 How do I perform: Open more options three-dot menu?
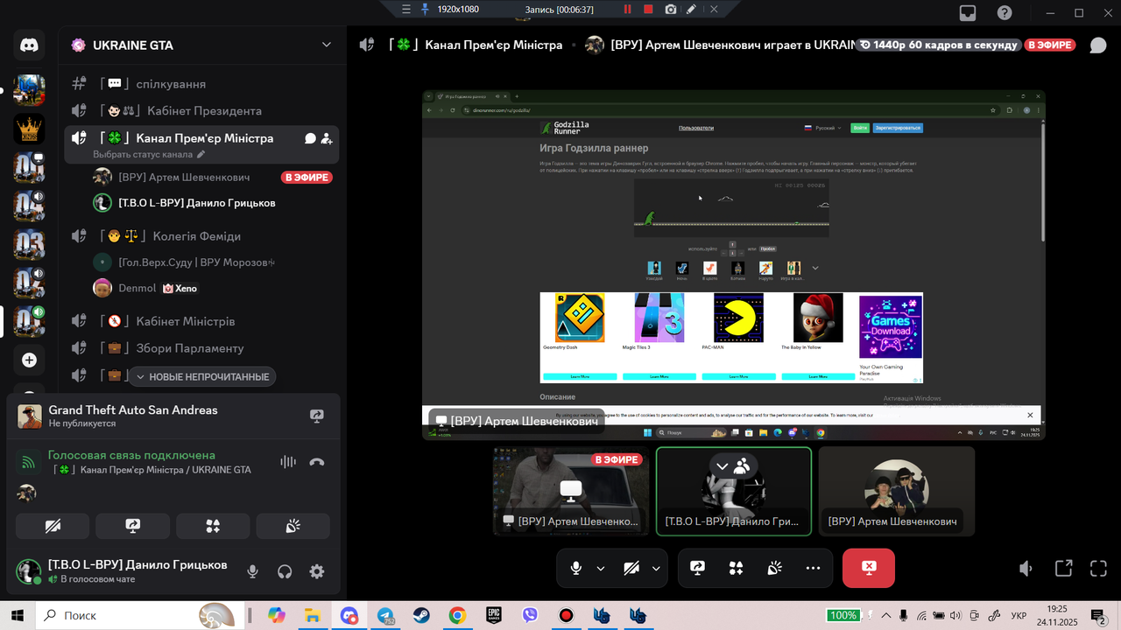click(813, 568)
